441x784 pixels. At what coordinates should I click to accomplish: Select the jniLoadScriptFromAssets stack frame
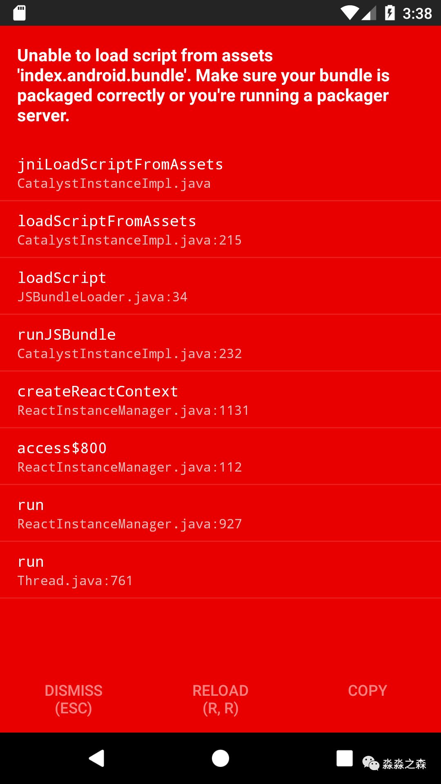[220, 173]
